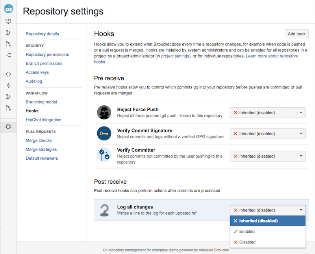Image resolution: width=315 pixels, height=254 pixels.
Task: Click the Clone (download) sidebar icon
Action: coord(8,21)
